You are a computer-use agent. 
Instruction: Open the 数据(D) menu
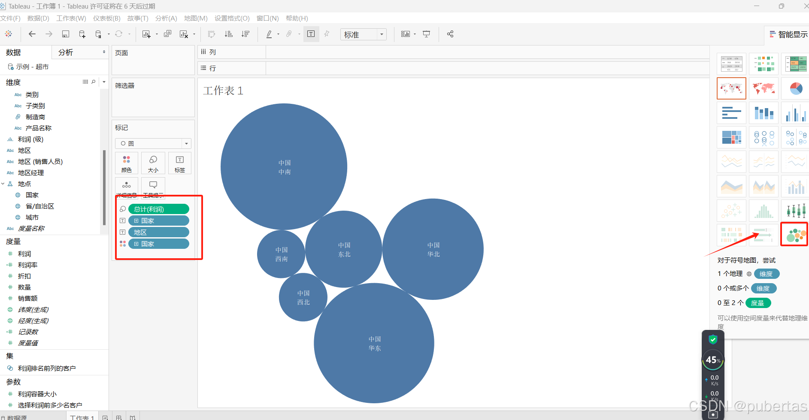pos(38,18)
